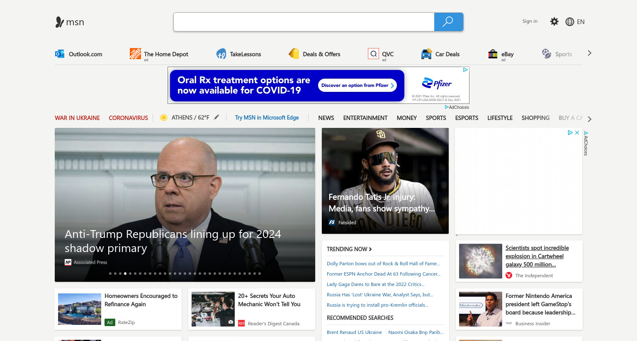Expand the TRENDING NOW section

349,249
